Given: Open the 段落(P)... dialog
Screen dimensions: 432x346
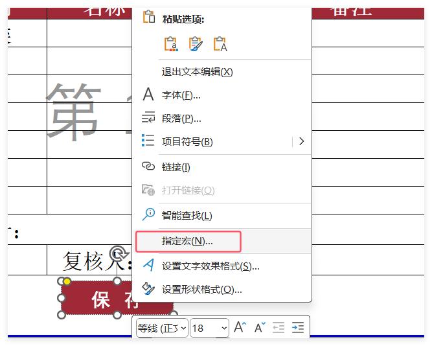Looking at the screenshot, I should (222, 119).
